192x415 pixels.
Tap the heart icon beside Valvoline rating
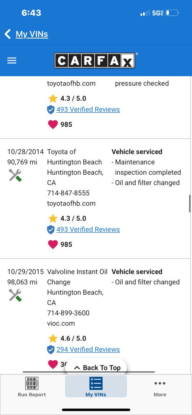(x=53, y=364)
